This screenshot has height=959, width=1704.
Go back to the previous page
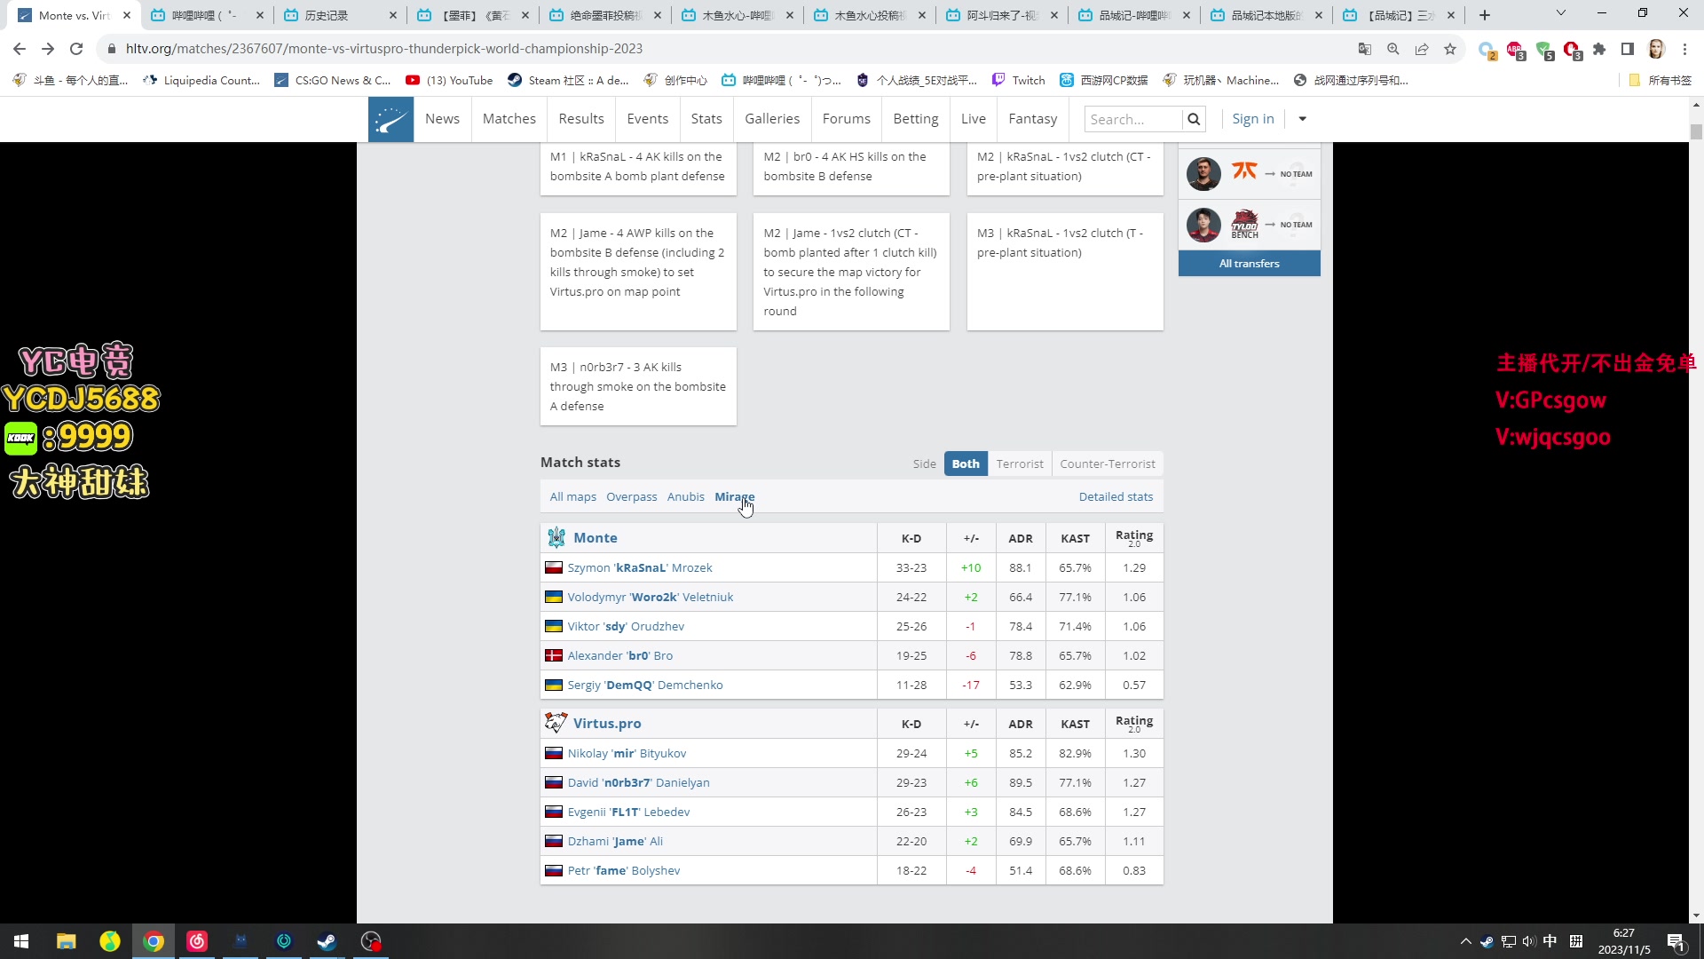(x=20, y=49)
